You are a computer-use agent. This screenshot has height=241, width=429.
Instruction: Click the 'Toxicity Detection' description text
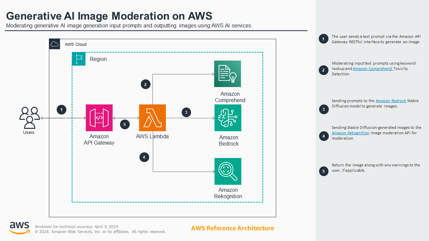370,71
